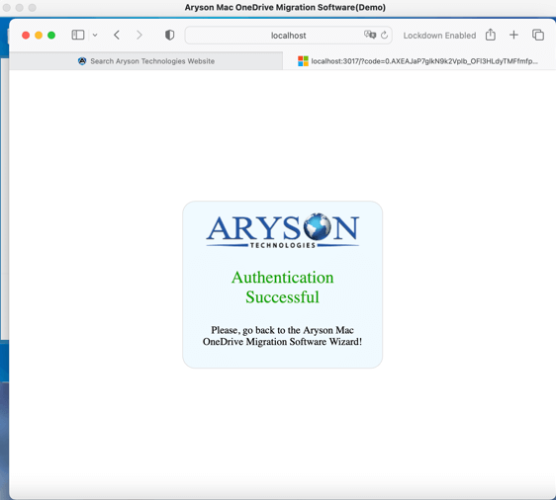
Task: Minimize Safari with the yellow button
Action: [x=39, y=35]
